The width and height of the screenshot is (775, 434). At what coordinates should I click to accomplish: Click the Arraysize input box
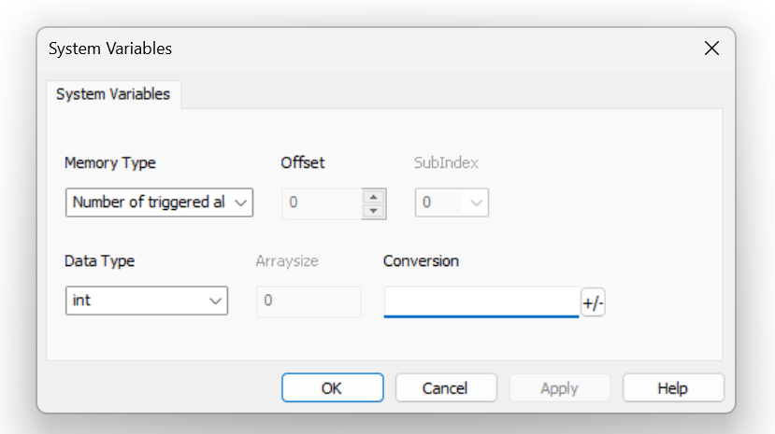pos(309,301)
